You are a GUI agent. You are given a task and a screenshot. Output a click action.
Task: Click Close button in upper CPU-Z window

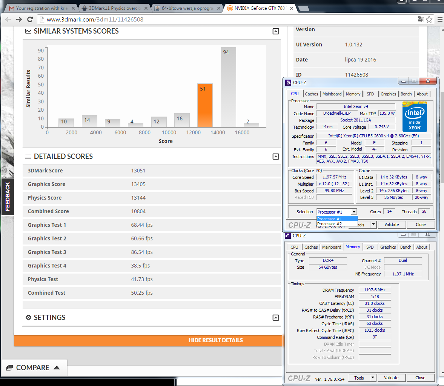[421, 225]
